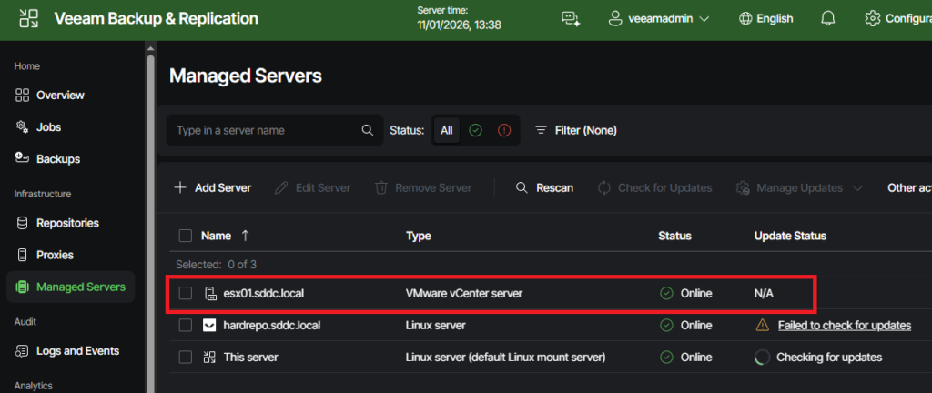Click the N/A update status cell

[764, 293]
